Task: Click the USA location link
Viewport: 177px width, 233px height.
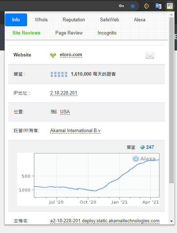Action: pos(65,112)
